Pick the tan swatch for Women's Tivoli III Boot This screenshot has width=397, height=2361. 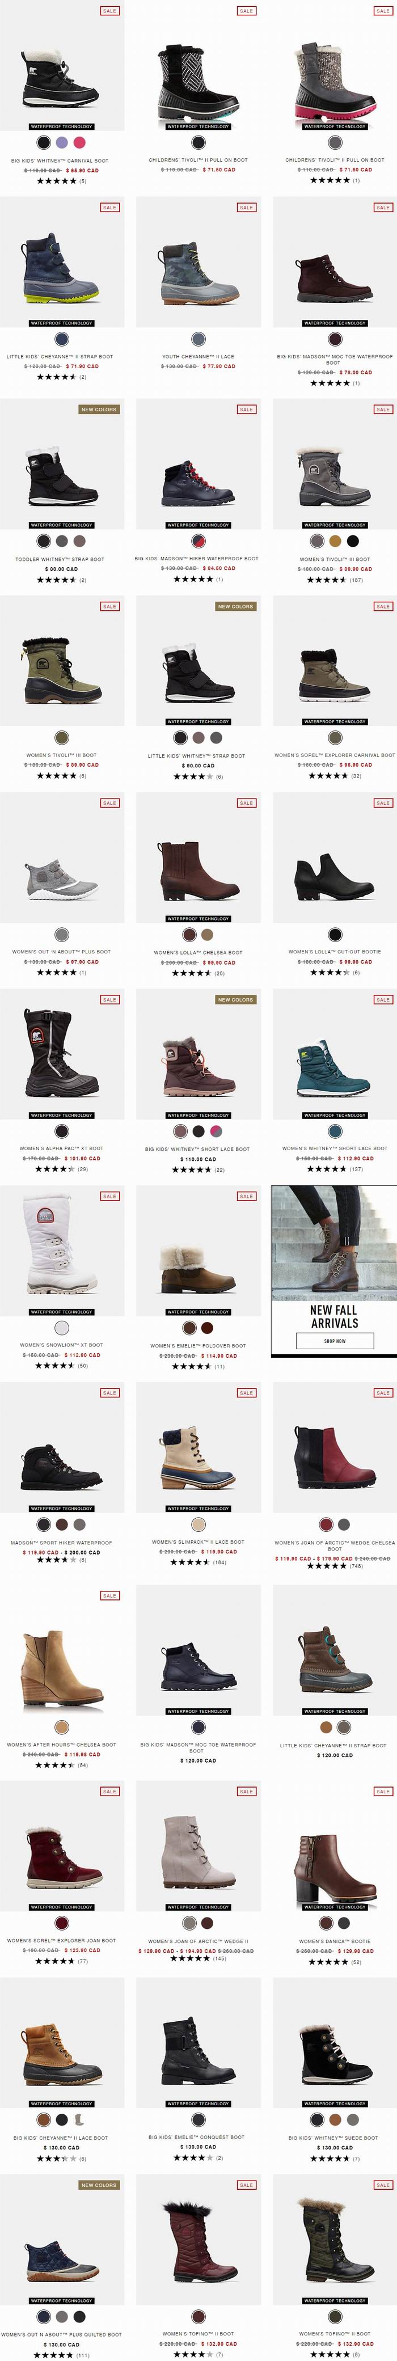click(335, 542)
